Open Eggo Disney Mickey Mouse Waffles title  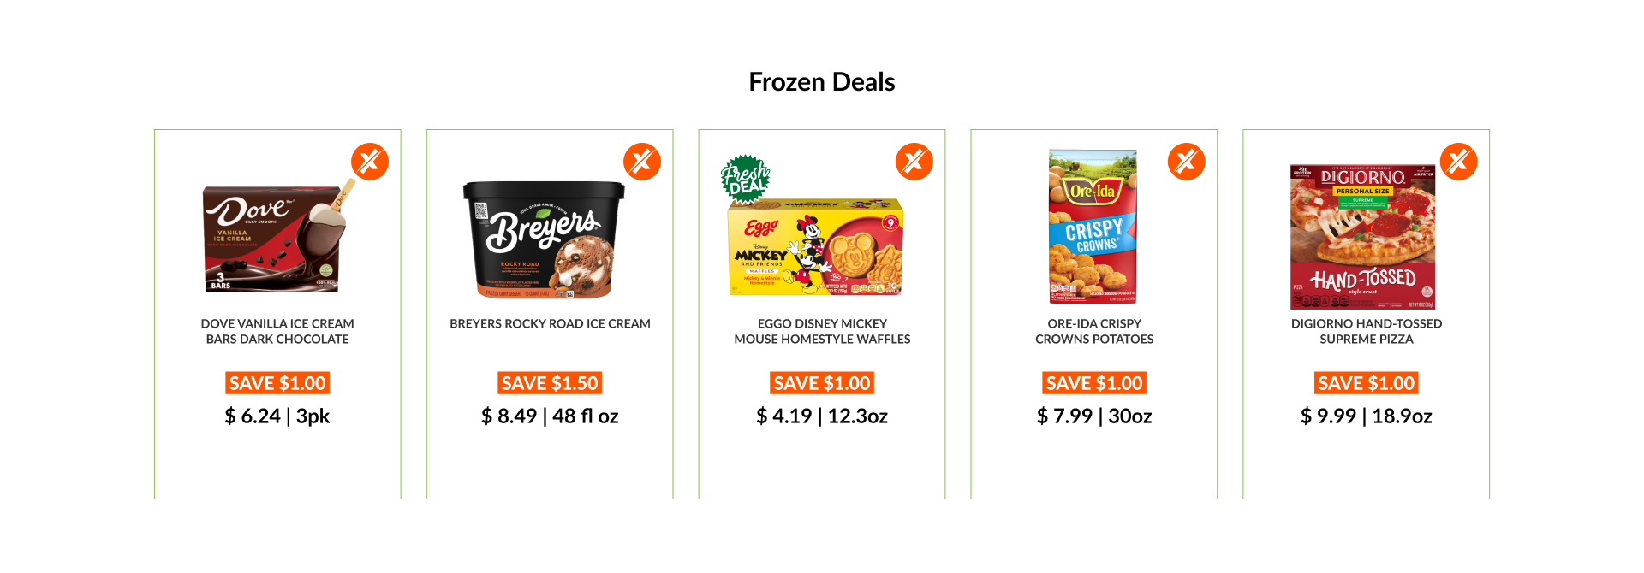[822, 331]
